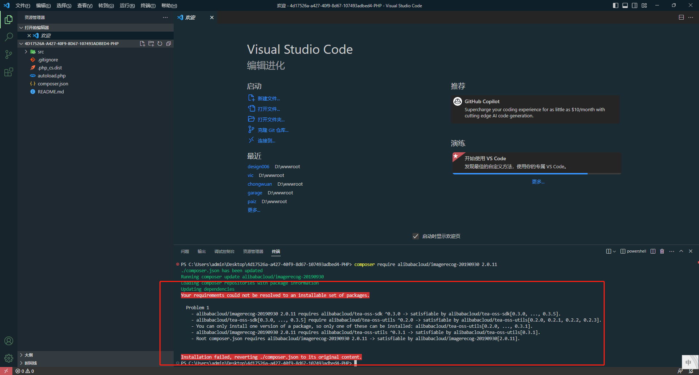Create a new file in project folder

click(x=142, y=44)
